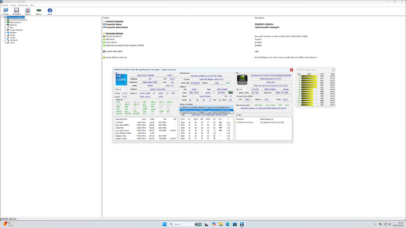The height and width of the screenshot is (228, 406).
Task: Close the CPU #0 Active Clock window
Action: [333, 70]
